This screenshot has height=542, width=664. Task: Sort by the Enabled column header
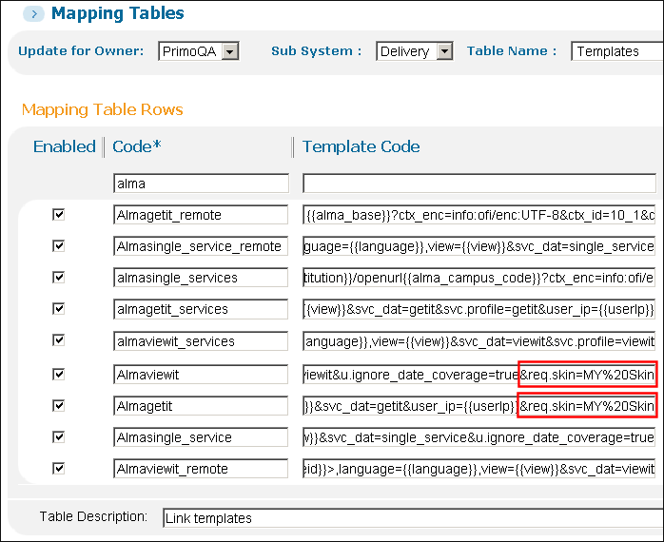point(64,146)
